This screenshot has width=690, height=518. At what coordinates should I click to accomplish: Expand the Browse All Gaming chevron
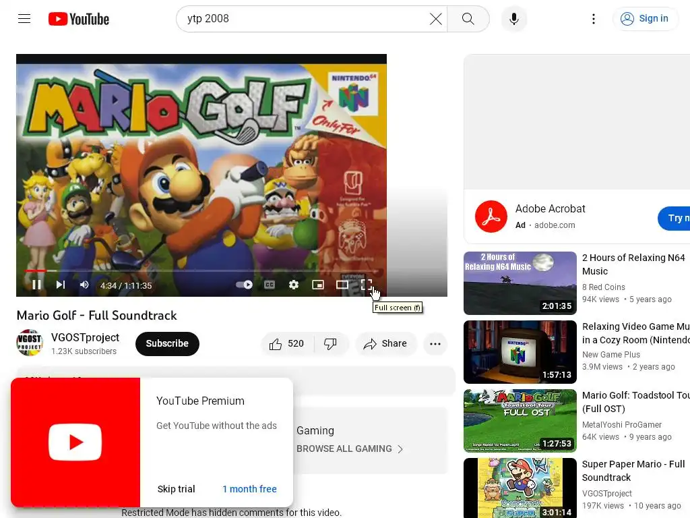pos(400,449)
